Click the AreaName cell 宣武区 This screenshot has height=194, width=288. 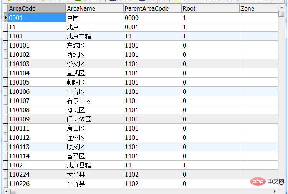pyautogui.click(x=95, y=73)
